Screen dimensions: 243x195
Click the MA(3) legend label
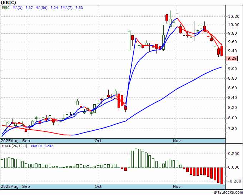tap(18, 8)
